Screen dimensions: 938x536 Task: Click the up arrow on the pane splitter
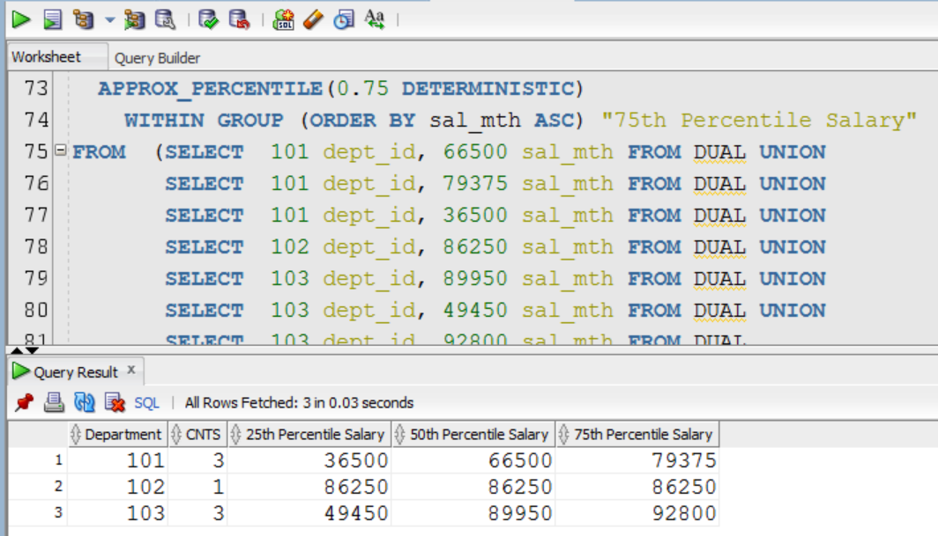tap(17, 350)
